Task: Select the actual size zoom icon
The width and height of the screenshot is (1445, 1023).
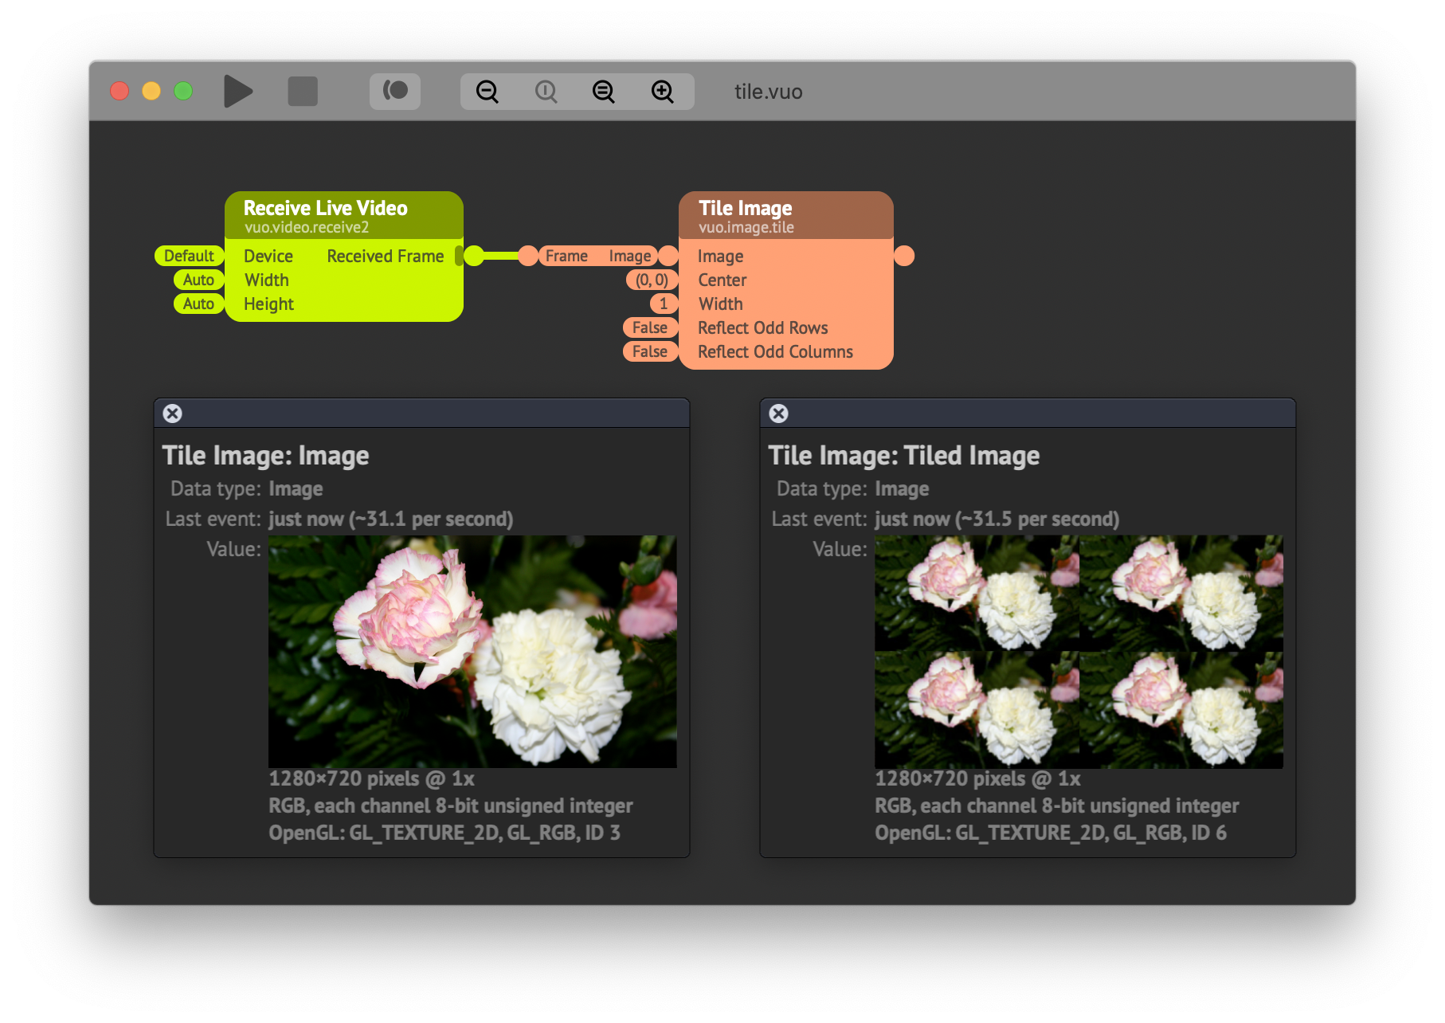Action: pos(545,91)
